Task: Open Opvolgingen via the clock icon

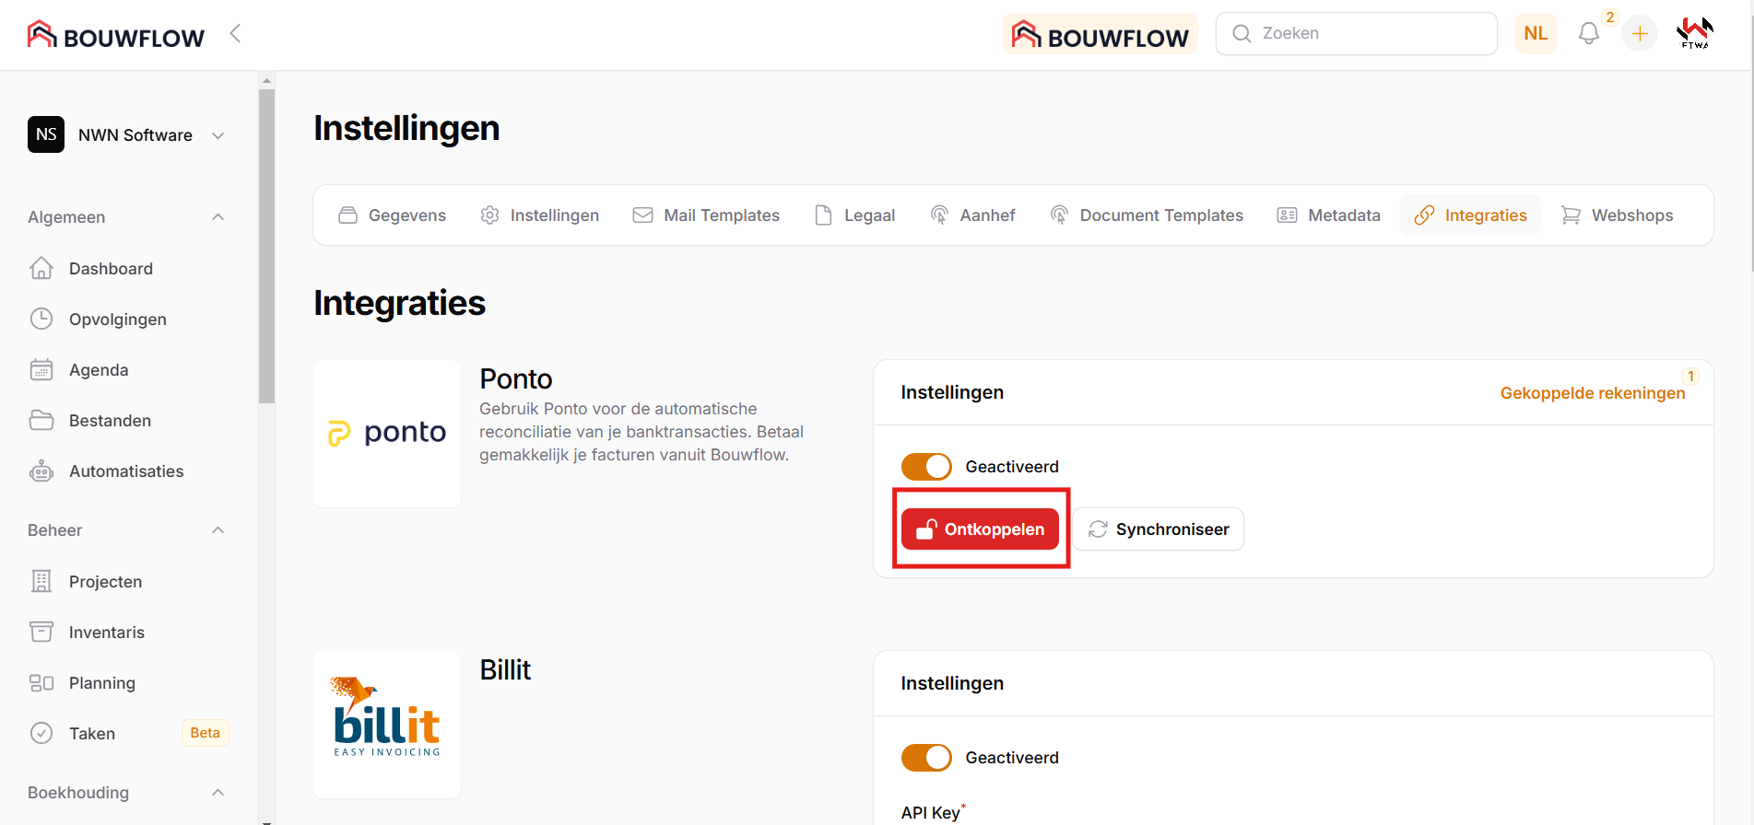Action: [41, 319]
